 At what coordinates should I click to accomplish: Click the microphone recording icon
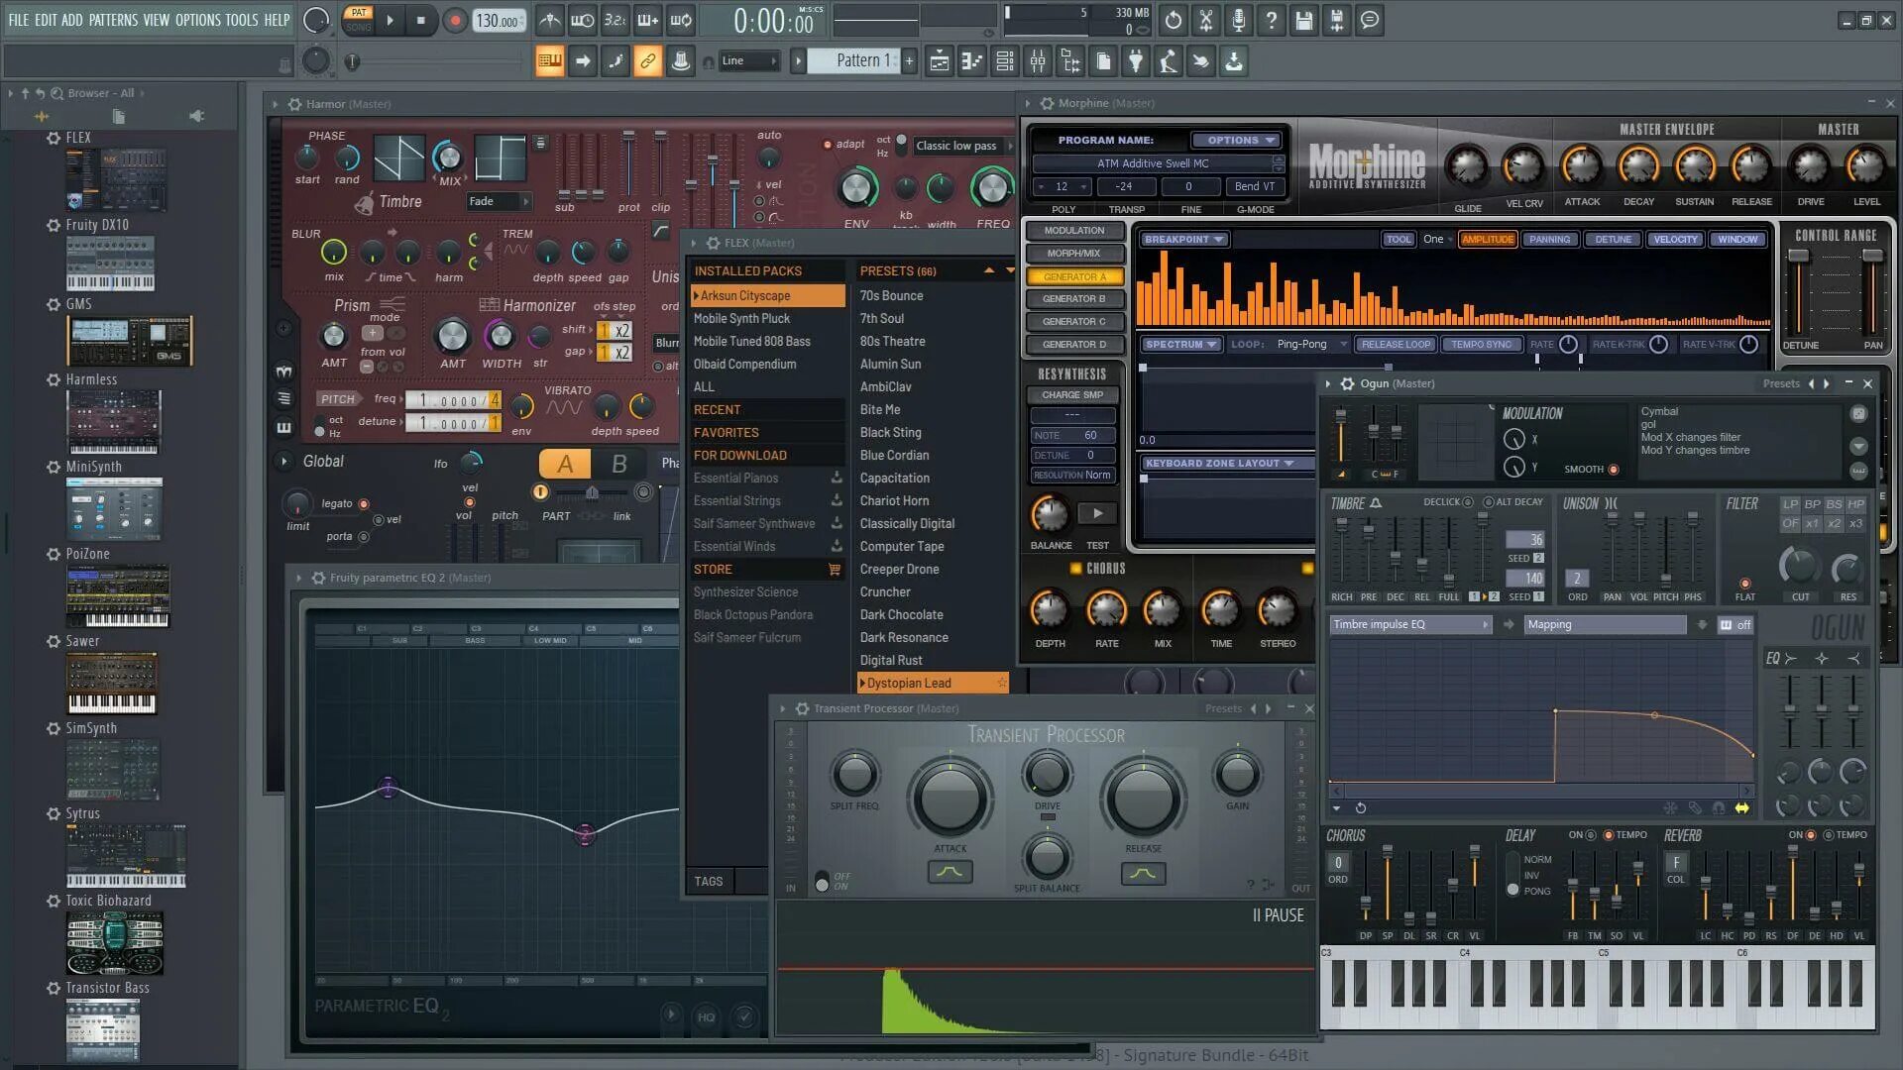[1239, 20]
